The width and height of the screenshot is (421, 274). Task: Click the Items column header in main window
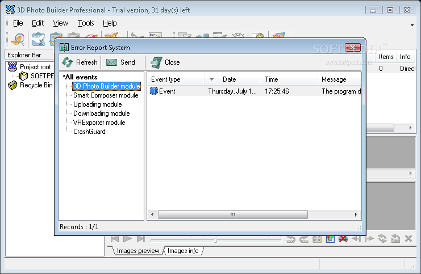(x=386, y=57)
